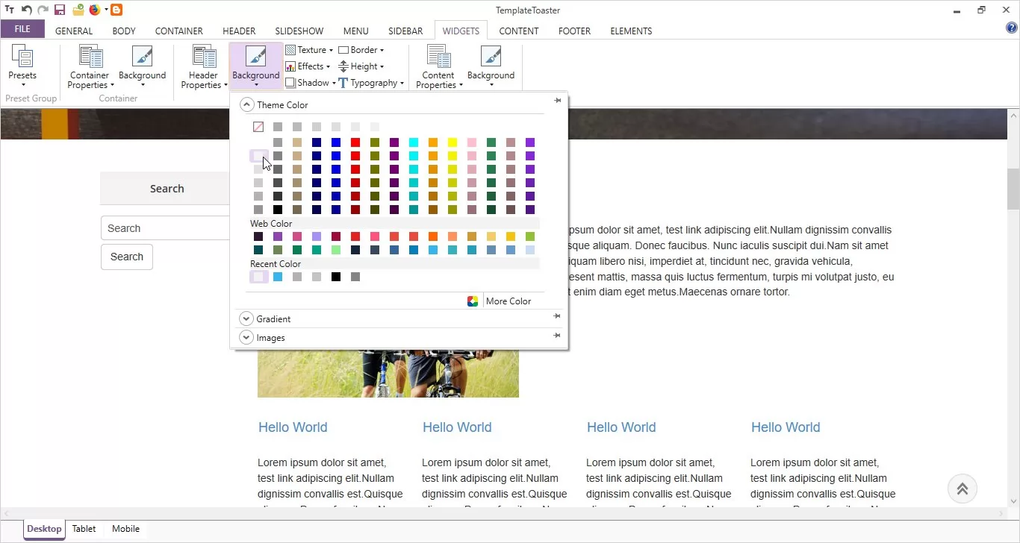Pin the Theme Color section
Screen dimensions: 1020x543
coord(557,101)
